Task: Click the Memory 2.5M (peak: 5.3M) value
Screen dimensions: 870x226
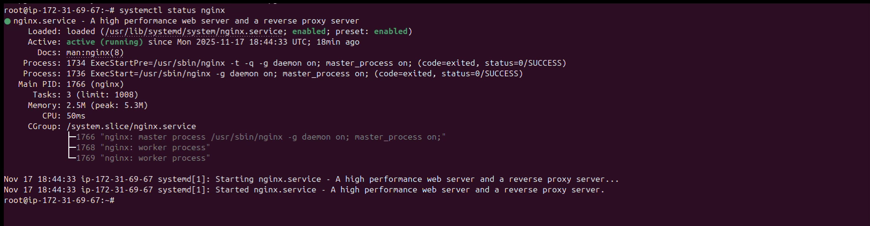Action: point(107,106)
